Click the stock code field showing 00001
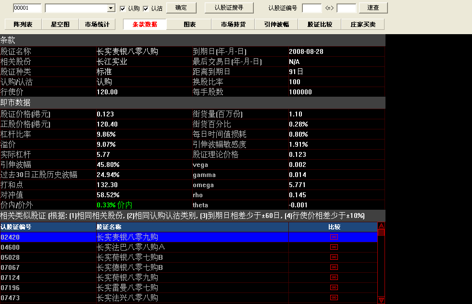472x304 pixels. point(27,8)
